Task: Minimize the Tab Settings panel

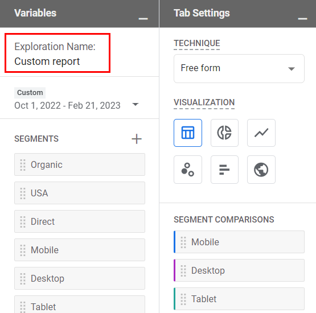Action: pyautogui.click(x=302, y=19)
